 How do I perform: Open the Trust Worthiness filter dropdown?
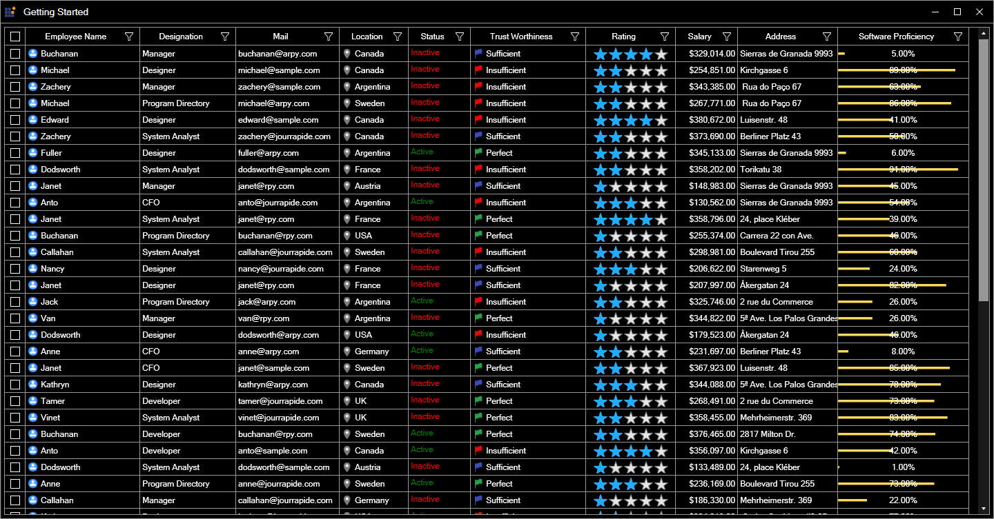(x=575, y=37)
